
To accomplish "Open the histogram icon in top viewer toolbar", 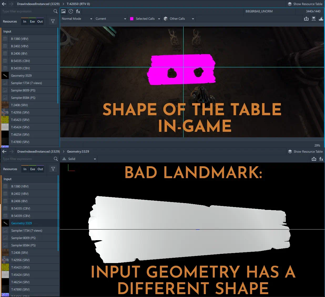I will click(321, 19).
